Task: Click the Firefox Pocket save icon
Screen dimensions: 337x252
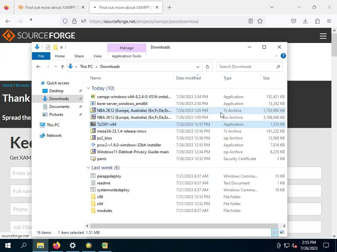Action: (293, 21)
